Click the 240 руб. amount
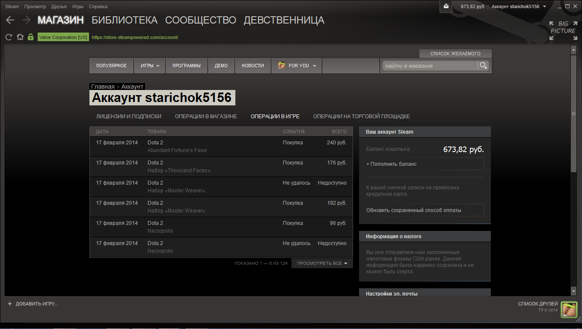The width and height of the screenshot is (582, 329). [x=337, y=143]
